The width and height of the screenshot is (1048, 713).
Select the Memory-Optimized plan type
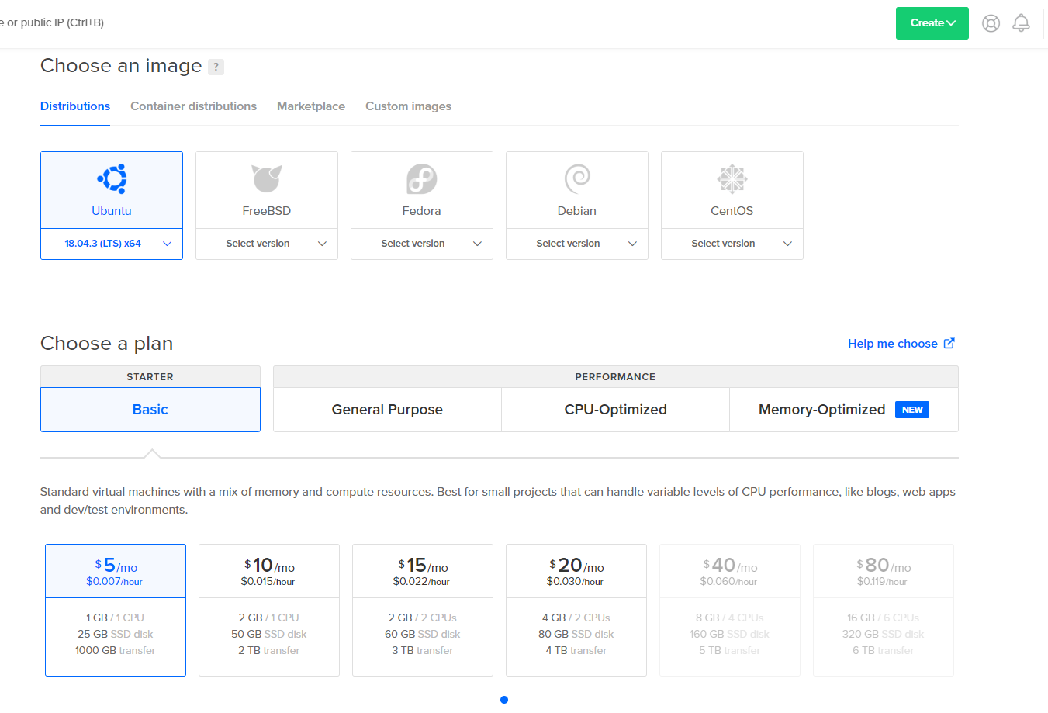pyautogui.click(x=844, y=410)
